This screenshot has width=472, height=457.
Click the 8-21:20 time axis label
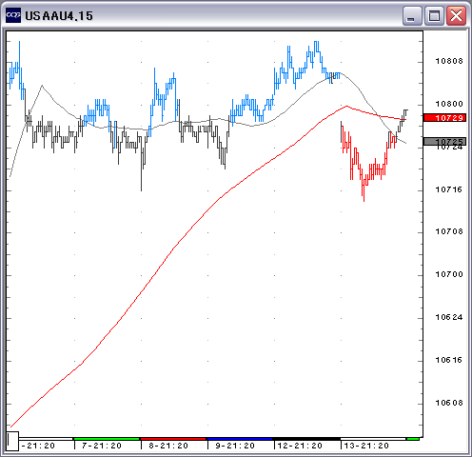tap(168, 446)
